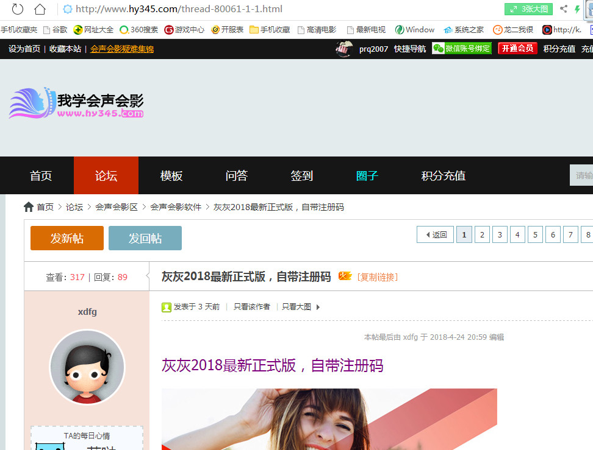Go to page 4 of the thread
Screen dimensions: 593x450
point(517,234)
